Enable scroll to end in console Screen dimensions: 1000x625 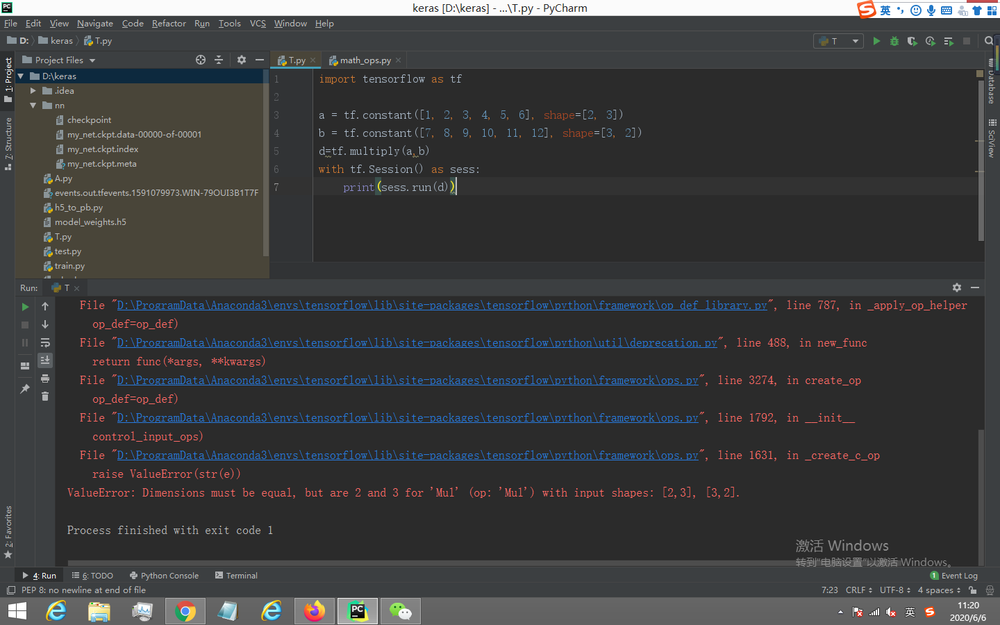[45, 360]
